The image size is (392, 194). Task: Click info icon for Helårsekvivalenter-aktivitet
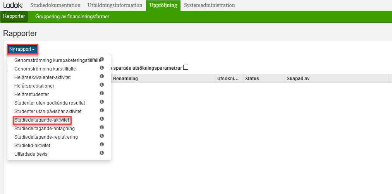tap(102, 76)
